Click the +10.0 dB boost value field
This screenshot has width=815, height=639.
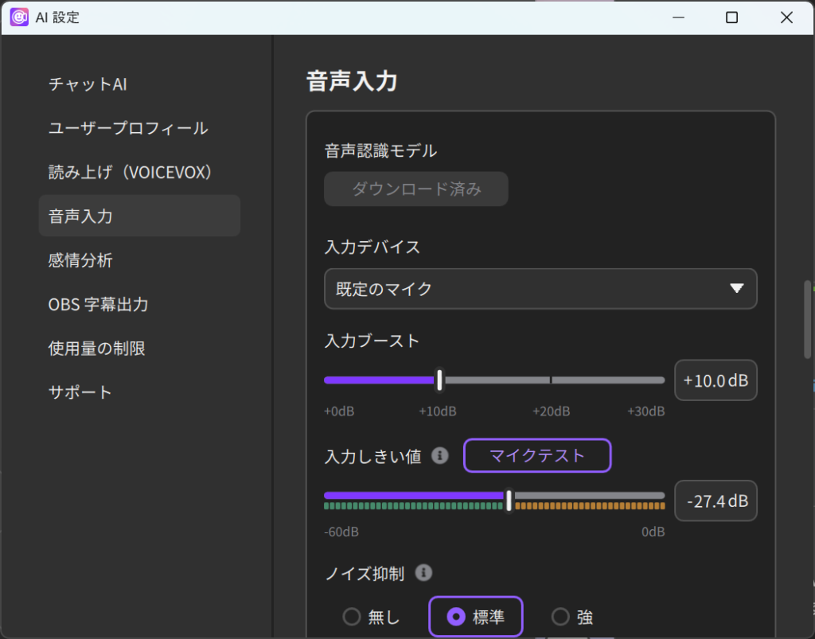click(x=716, y=380)
